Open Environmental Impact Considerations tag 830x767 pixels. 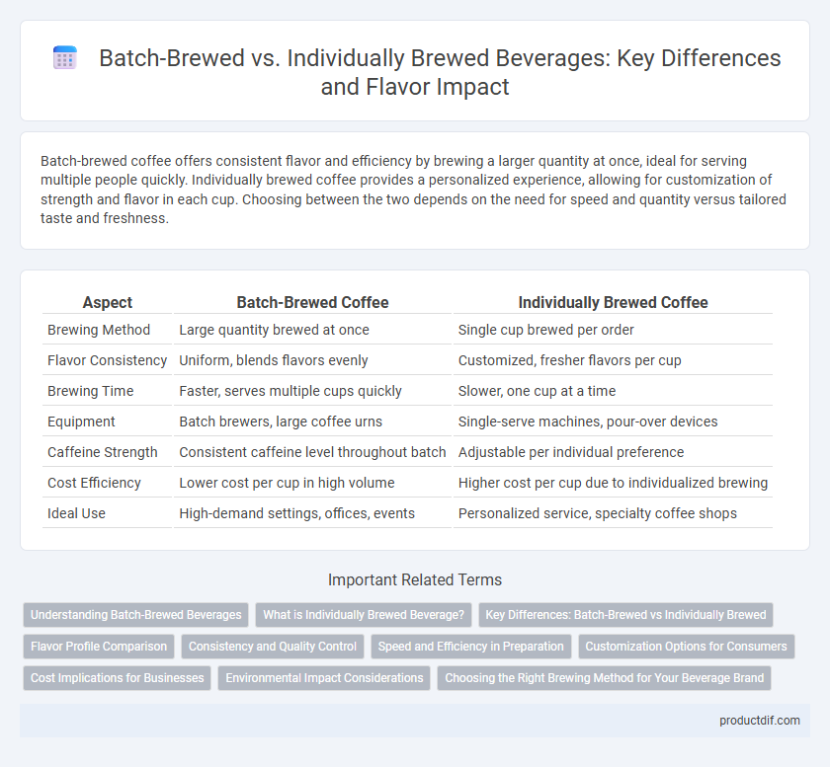click(x=324, y=678)
